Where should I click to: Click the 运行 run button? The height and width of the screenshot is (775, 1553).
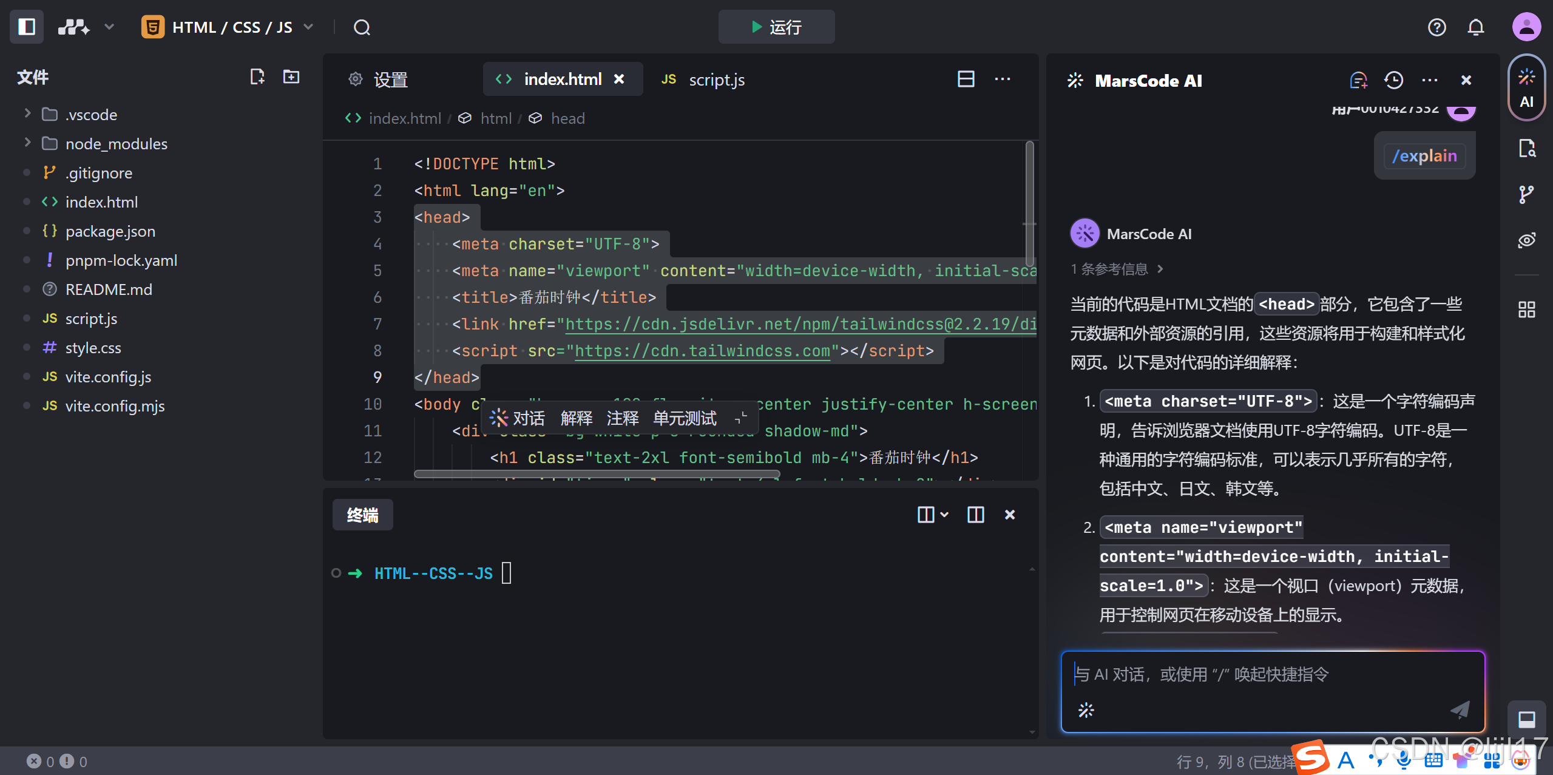[x=776, y=27]
